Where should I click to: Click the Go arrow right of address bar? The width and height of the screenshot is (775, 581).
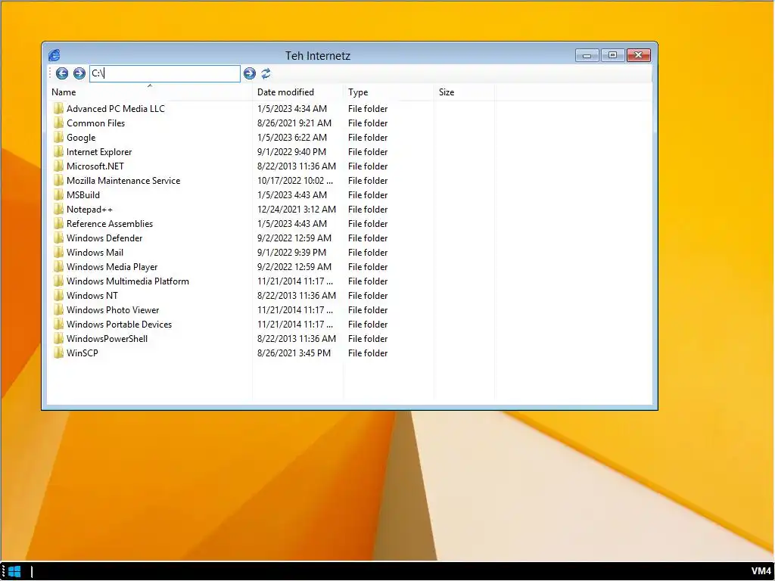coord(250,73)
